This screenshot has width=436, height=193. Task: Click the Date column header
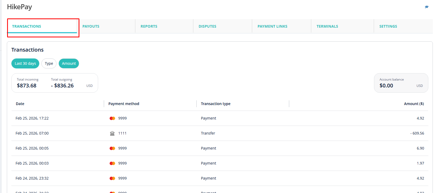point(20,104)
